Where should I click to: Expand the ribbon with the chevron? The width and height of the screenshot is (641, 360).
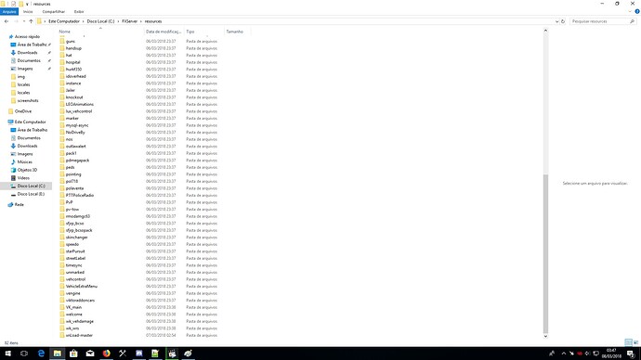(630, 11)
